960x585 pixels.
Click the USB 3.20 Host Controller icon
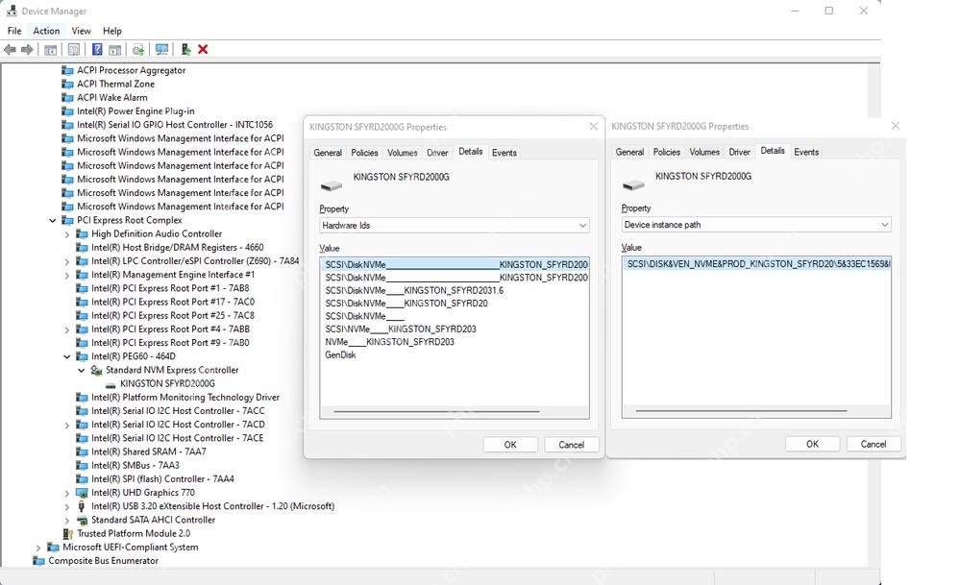pos(82,506)
